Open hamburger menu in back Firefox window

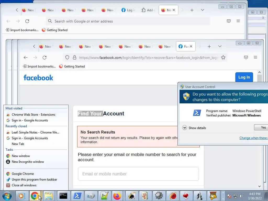point(238,21)
